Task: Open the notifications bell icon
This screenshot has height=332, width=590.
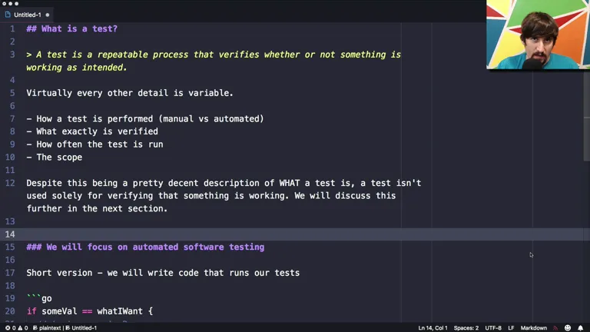Action: pos(581,328)
